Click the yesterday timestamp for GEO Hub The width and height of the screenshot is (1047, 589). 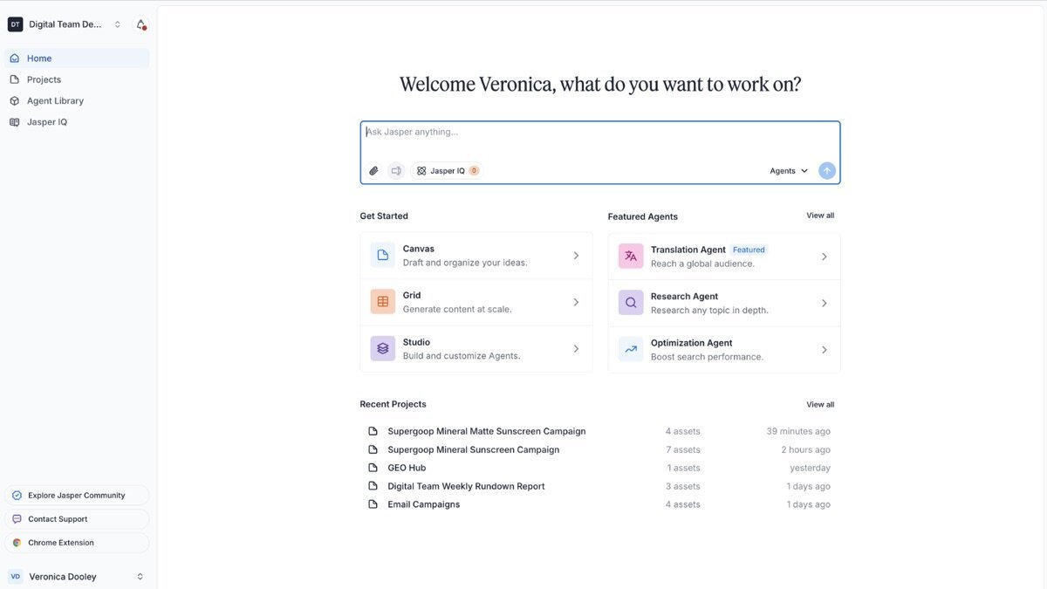(x=811, y=468)
